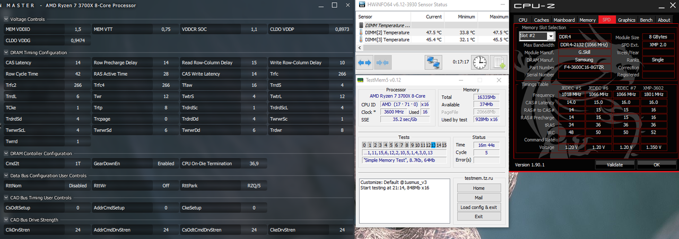Click the Trfc value 266
The height and width of the screenshot is (239, 679).
(342, 74)
